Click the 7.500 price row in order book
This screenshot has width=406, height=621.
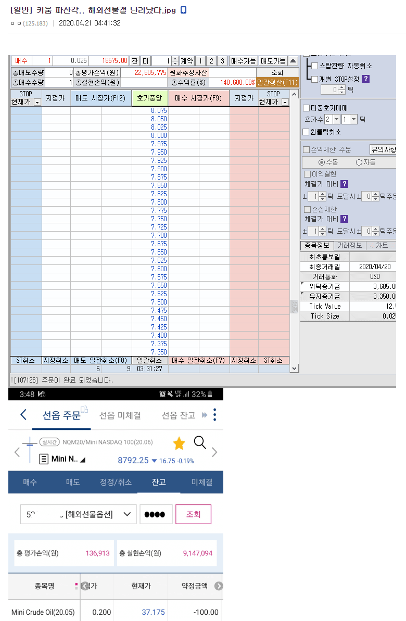click(150, 302)
